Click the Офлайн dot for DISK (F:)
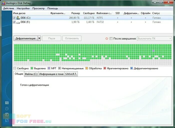Viewport: 175px width, 128px height. point(145,22)
